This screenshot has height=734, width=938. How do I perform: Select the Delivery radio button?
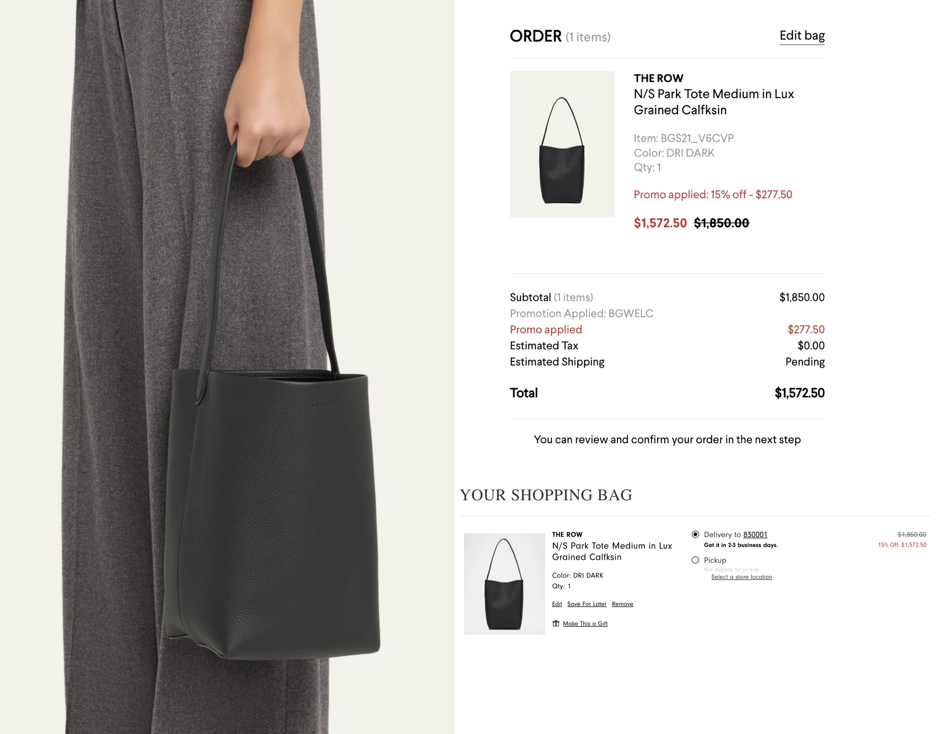695,534
